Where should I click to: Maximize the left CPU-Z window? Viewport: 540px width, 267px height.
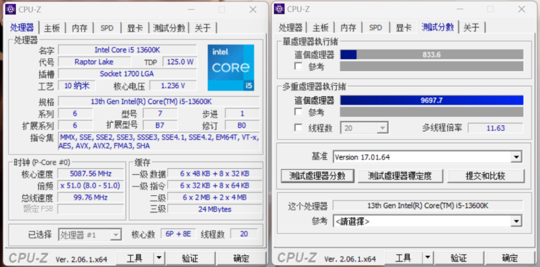pos(221,9)
